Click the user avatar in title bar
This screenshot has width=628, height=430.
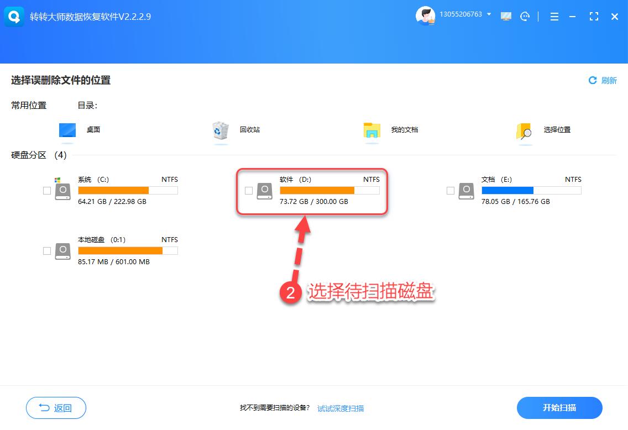pos(426,15)
